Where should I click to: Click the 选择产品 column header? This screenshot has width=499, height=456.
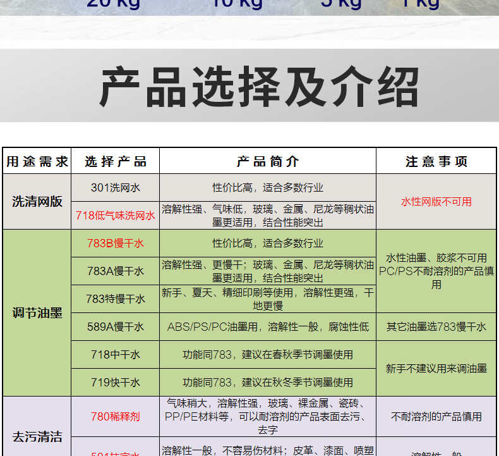[115, 161]
